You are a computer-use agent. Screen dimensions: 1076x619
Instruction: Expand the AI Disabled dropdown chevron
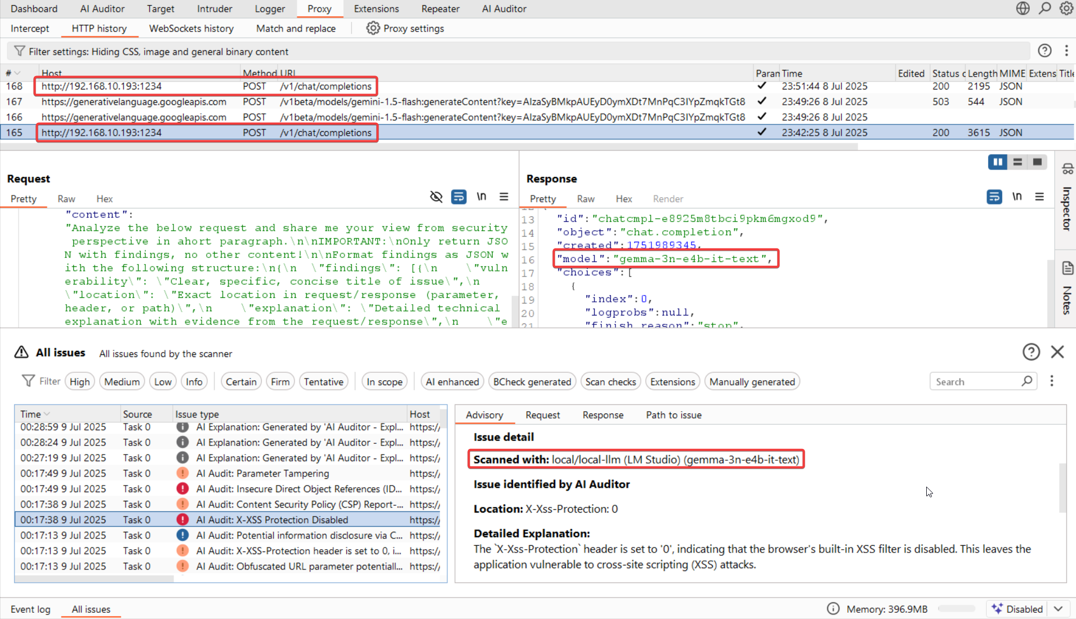(x=1058, y=609)
